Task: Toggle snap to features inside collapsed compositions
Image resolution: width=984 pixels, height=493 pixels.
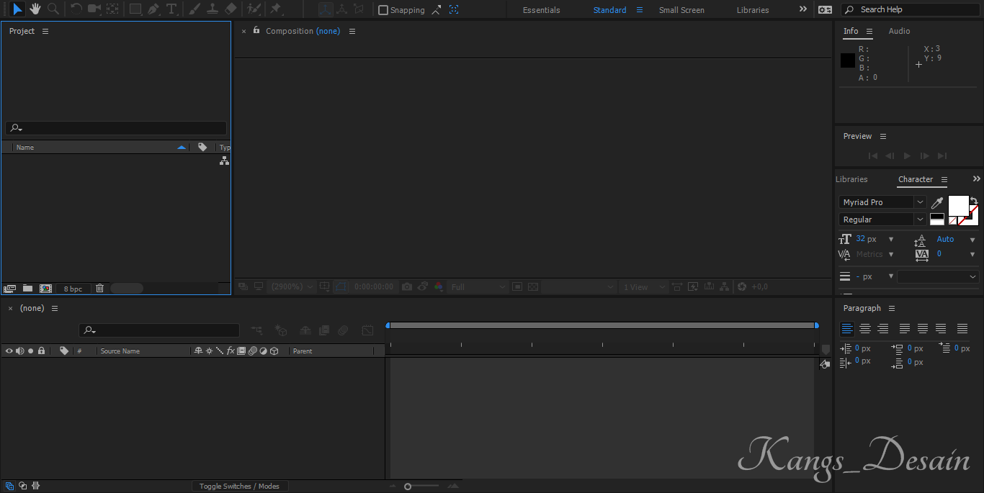Action: point(454,10)
